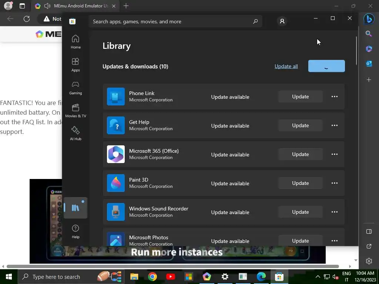Open Microsoft Edge from taskbar
The width and height of the screenshot is (379, 284).
tap(261, 277)
